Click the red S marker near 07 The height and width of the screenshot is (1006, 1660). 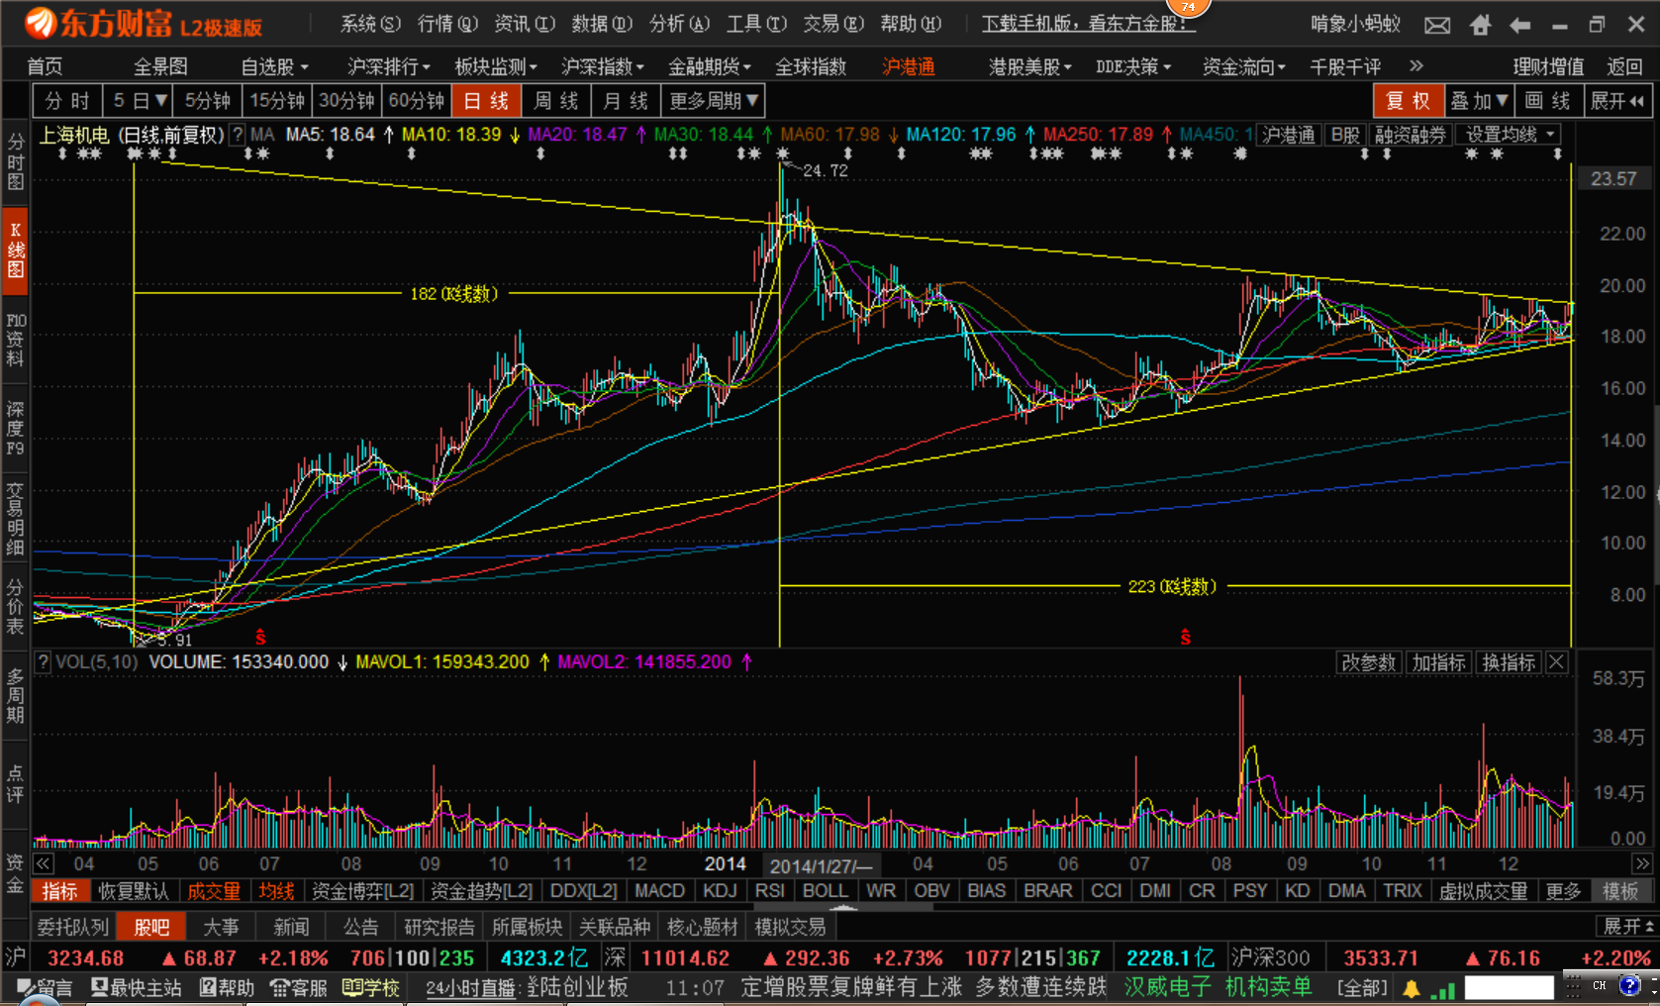(x=1185, y=638)
